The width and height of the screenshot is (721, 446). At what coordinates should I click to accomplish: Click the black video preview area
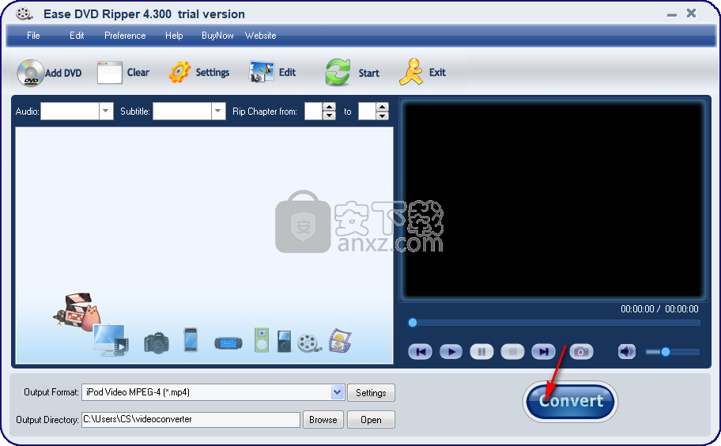click(x=553, y=199)
